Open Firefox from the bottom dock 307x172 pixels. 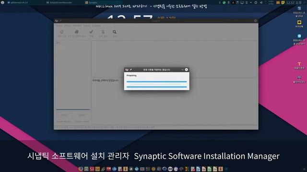[x=81, y=169]
